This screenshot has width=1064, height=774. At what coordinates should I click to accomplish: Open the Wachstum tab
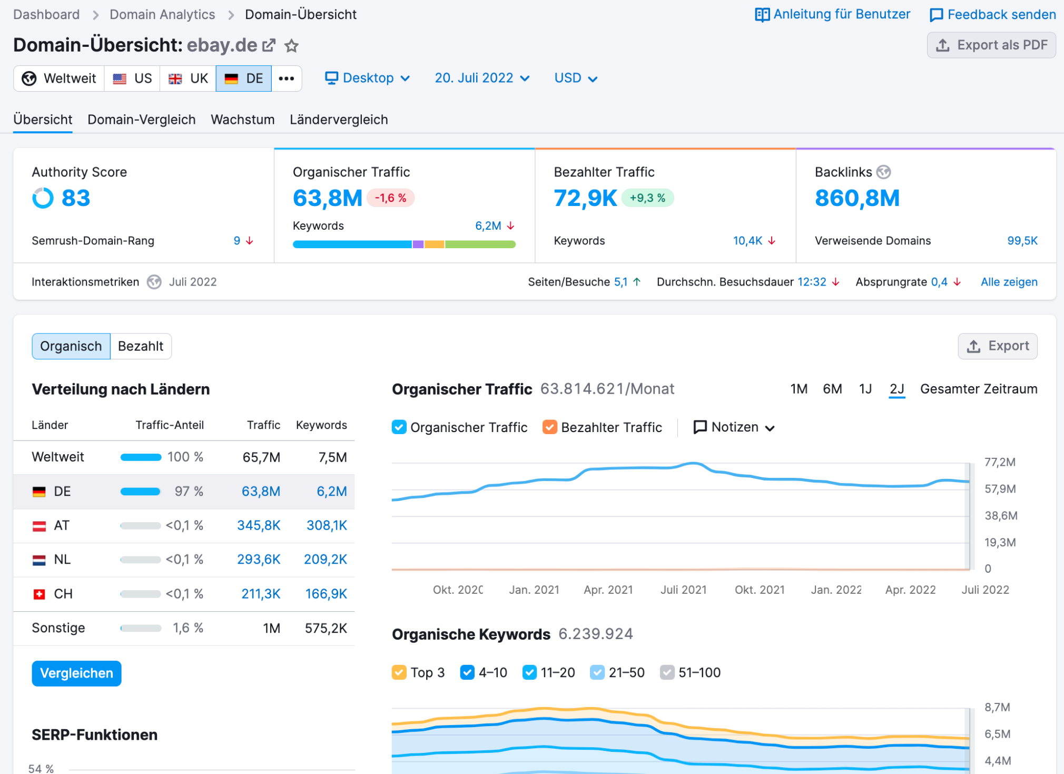point(243,120)
